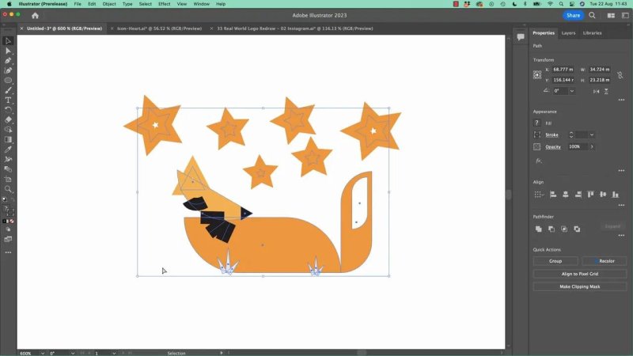This screenshot has width=633, height=356.
Task: Open the stroke weight dropdown
Action: pyautogui.click(x=592, y=134)
